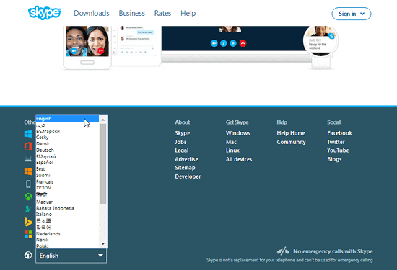Select Български from the language list
The height and width of the screenshot is (270, 397).
point(67,131)
